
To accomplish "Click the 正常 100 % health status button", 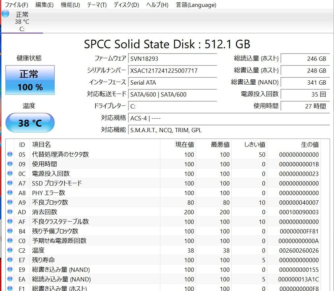I will point(30,80).
